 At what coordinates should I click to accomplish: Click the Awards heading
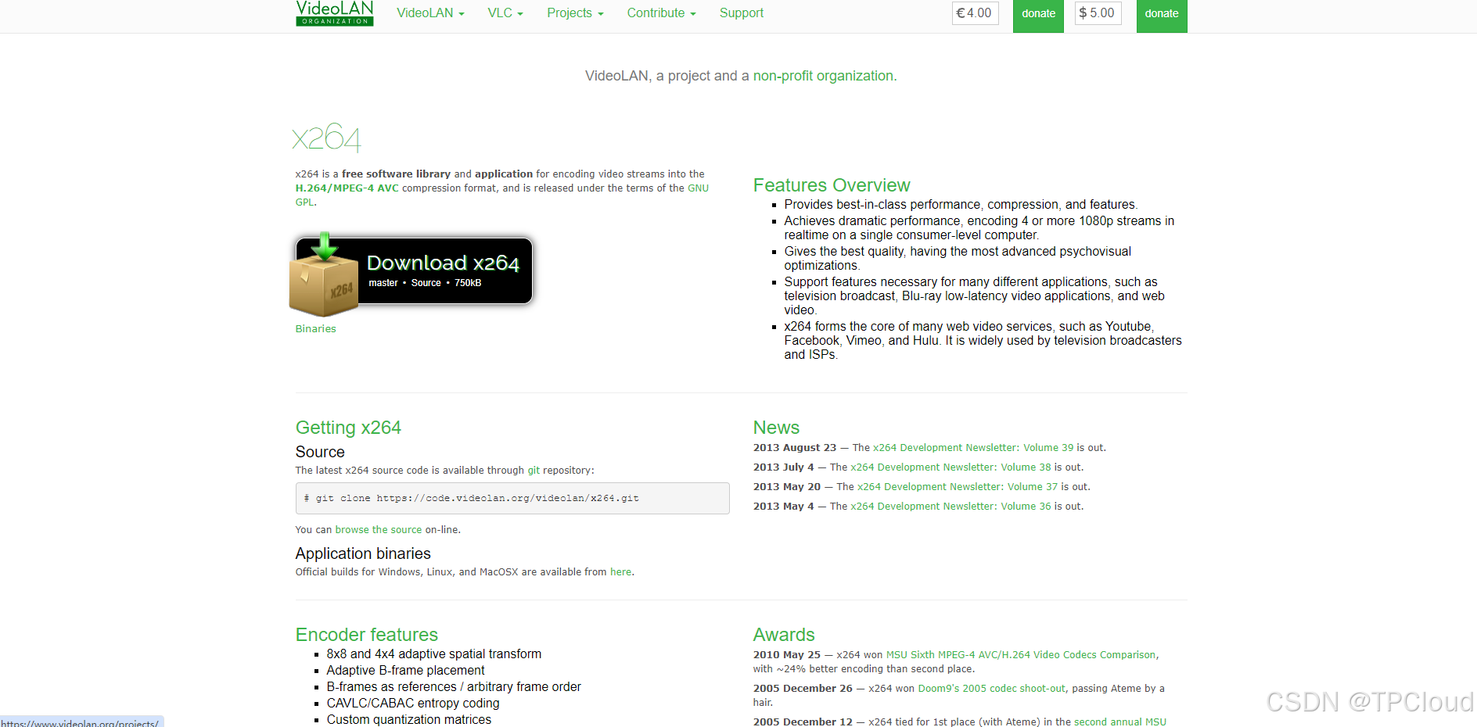pos(784,635)
